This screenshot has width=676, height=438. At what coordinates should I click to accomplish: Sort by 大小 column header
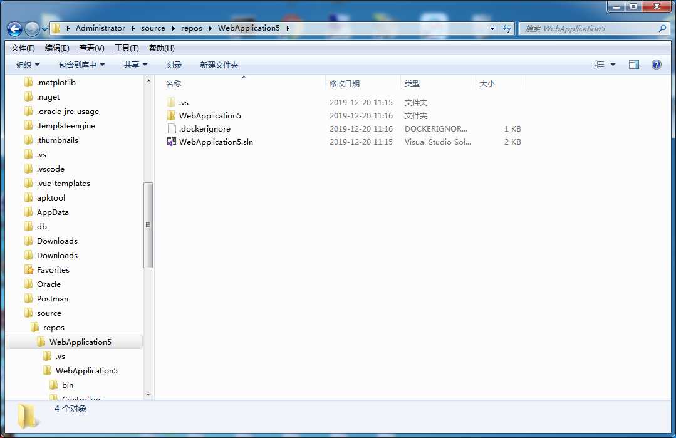coord(501,83)
